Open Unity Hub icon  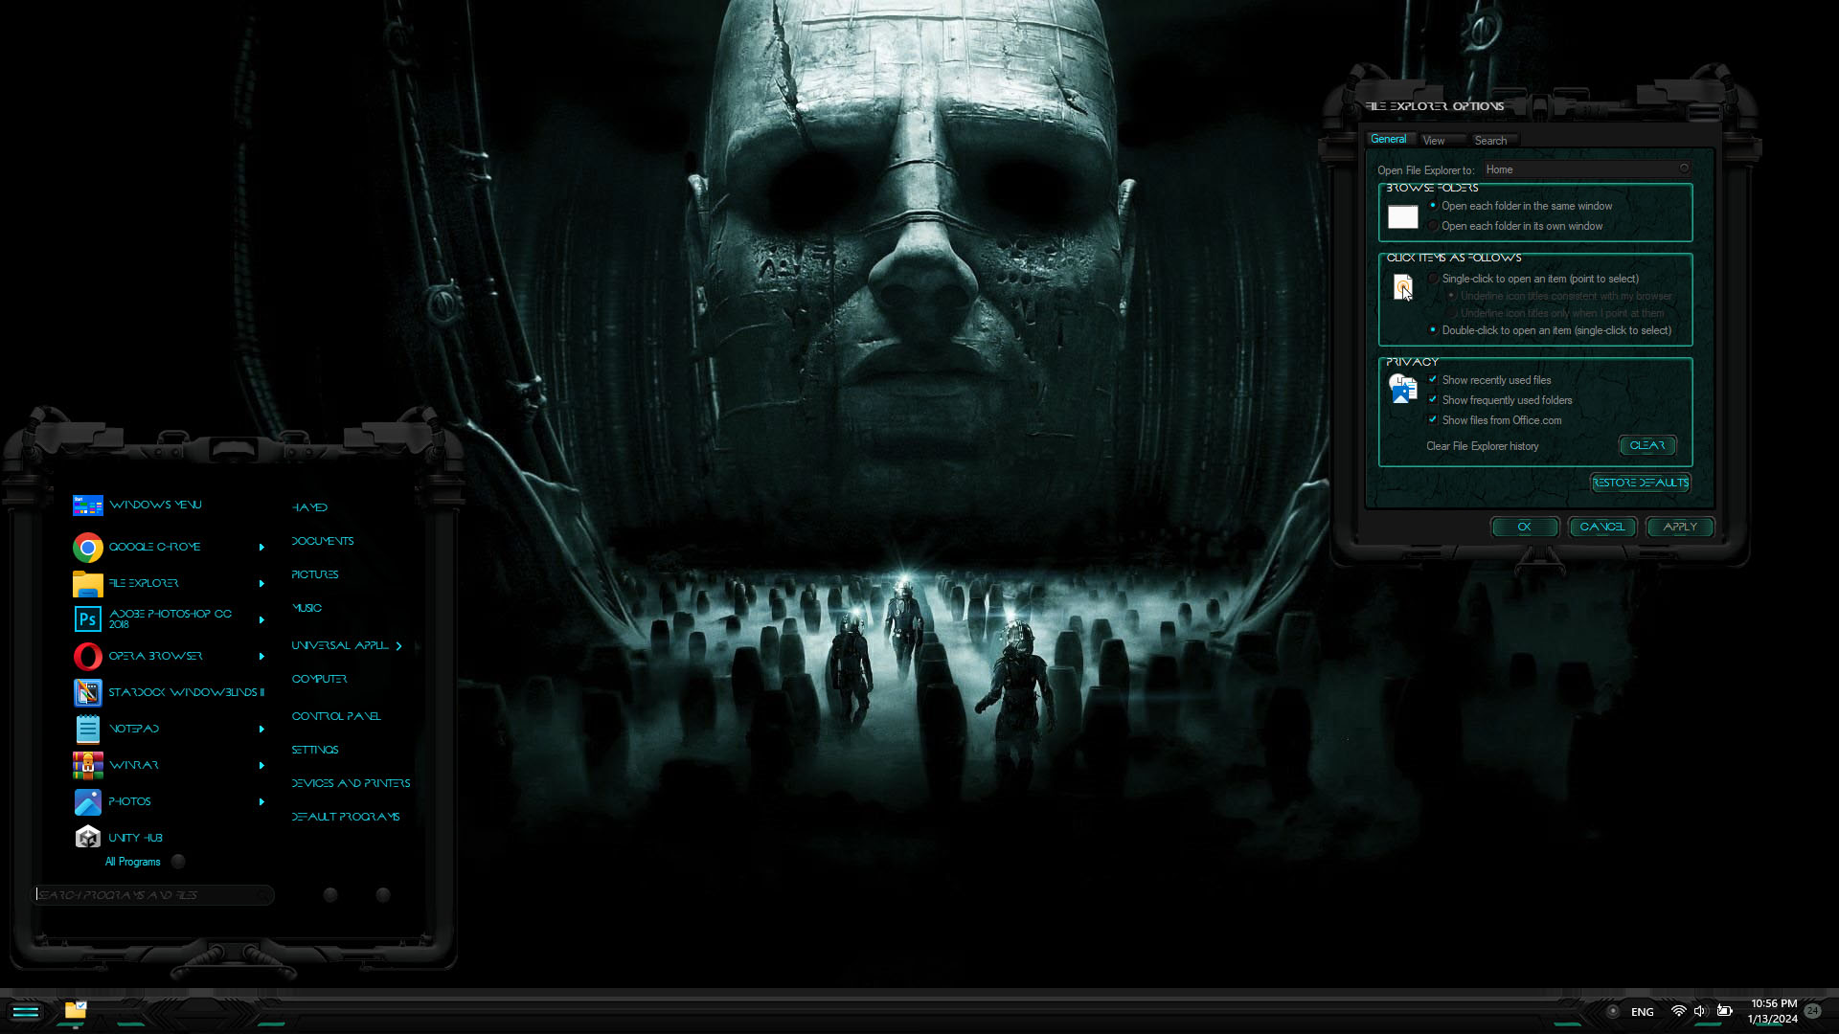pyautogui.click(x=87, y=838)
